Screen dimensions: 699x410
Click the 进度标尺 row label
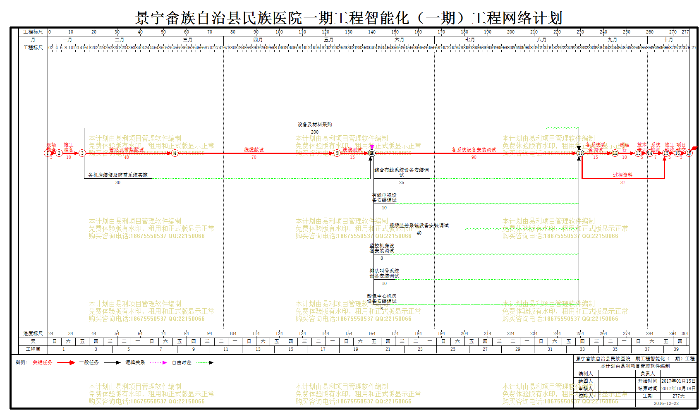pos(33,333)
